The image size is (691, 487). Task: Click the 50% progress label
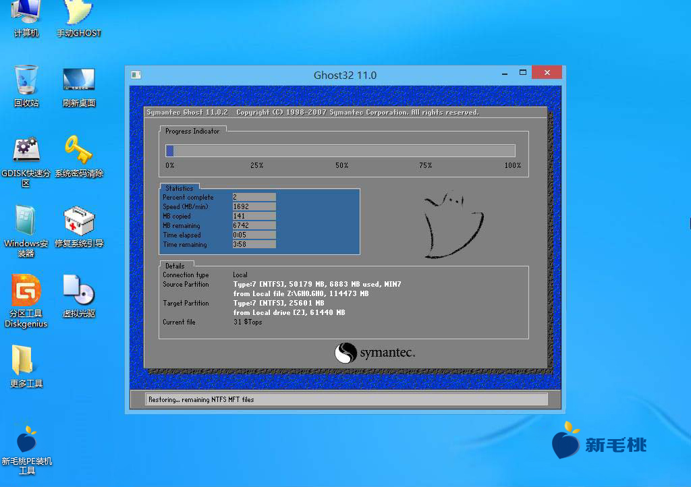click(x=342, y=165)
